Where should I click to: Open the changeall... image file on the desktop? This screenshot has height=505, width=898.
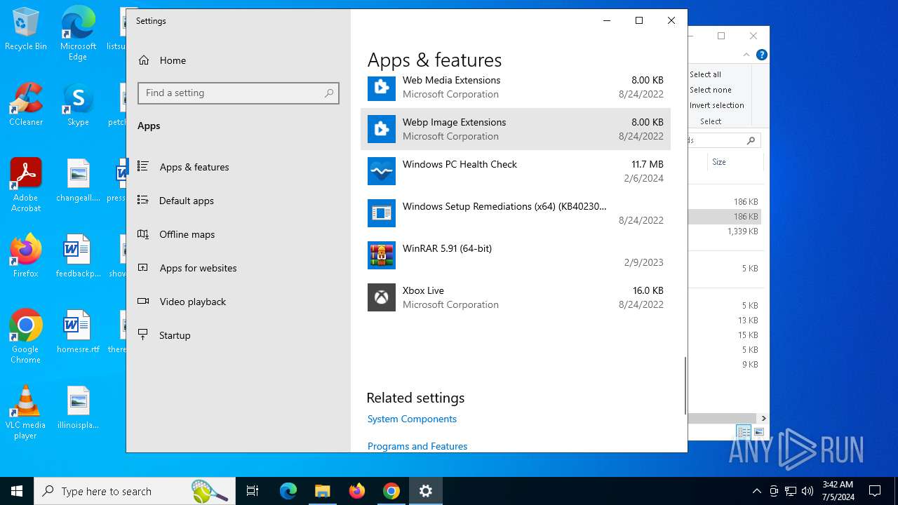coord(78,180)
